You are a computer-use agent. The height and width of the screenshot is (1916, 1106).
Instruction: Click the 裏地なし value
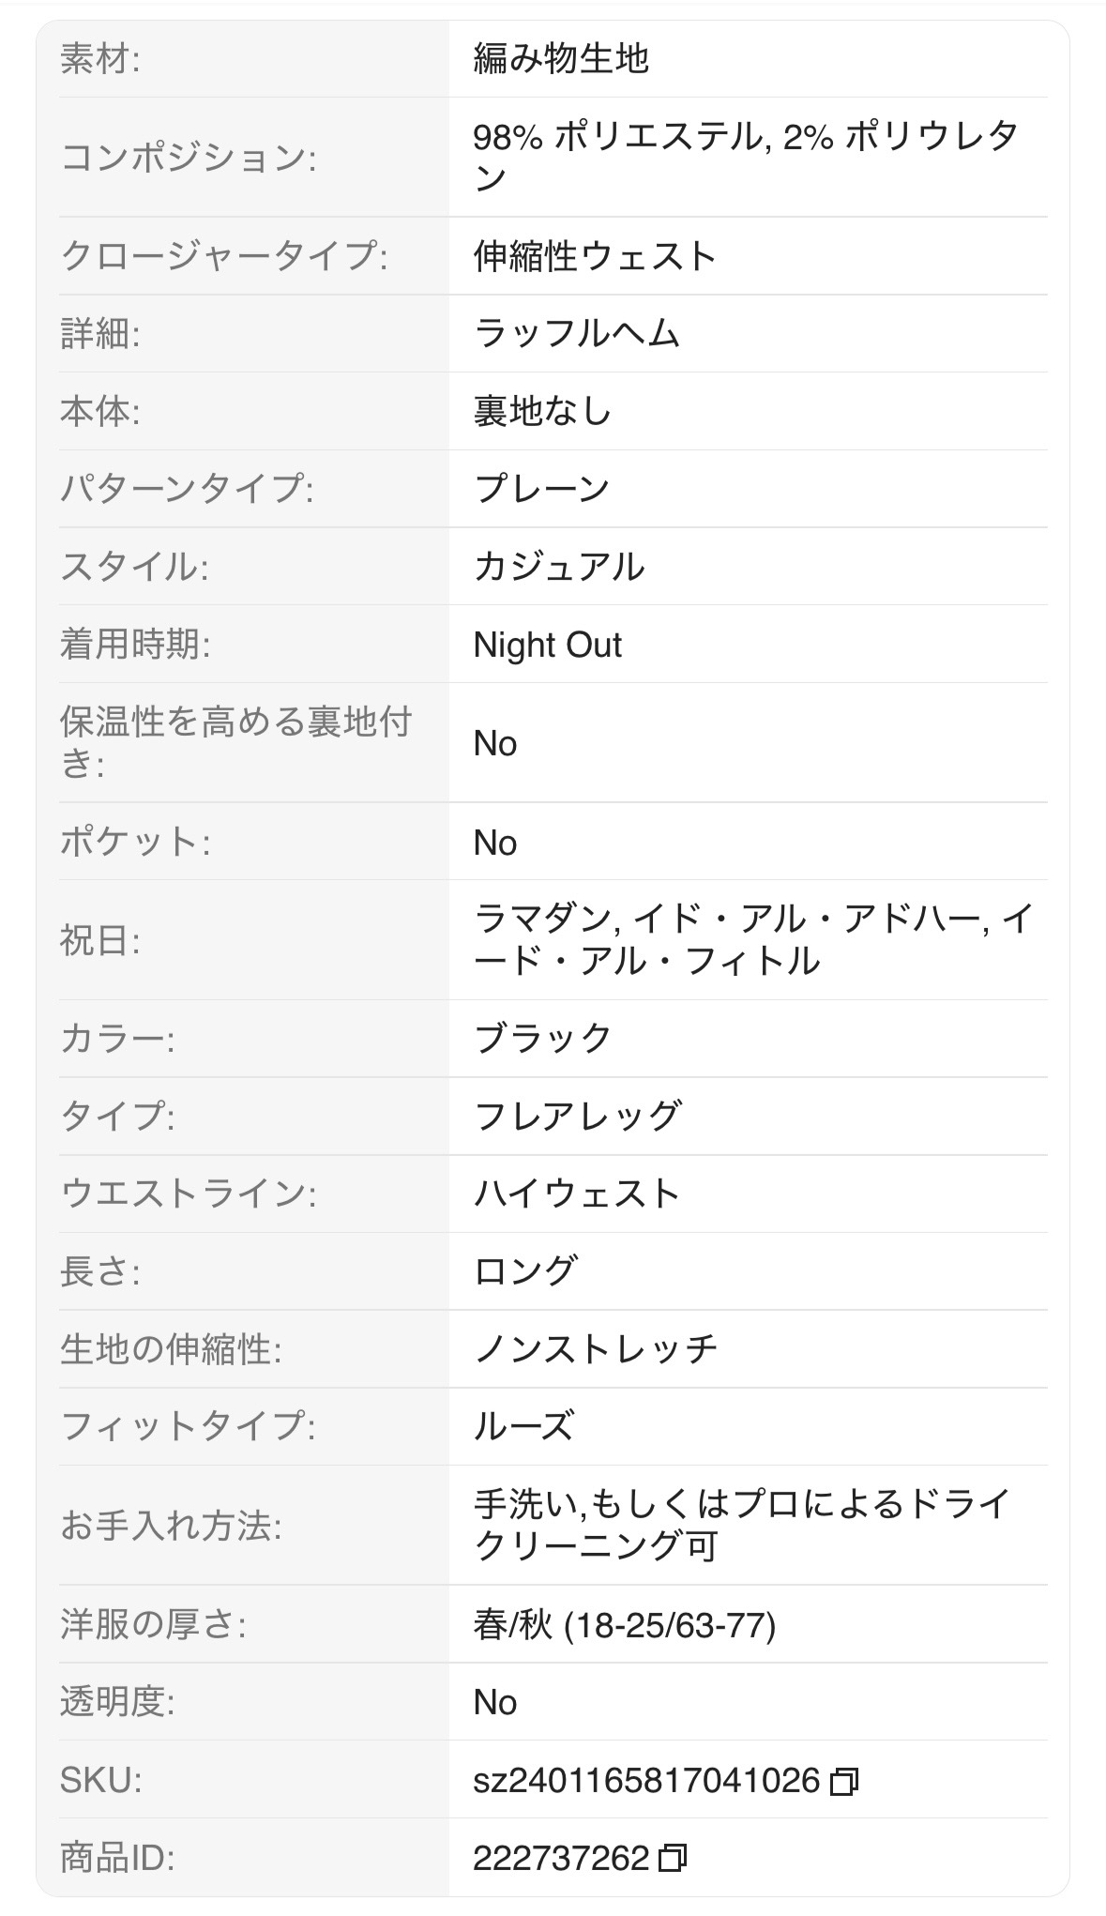coord(542,412)
